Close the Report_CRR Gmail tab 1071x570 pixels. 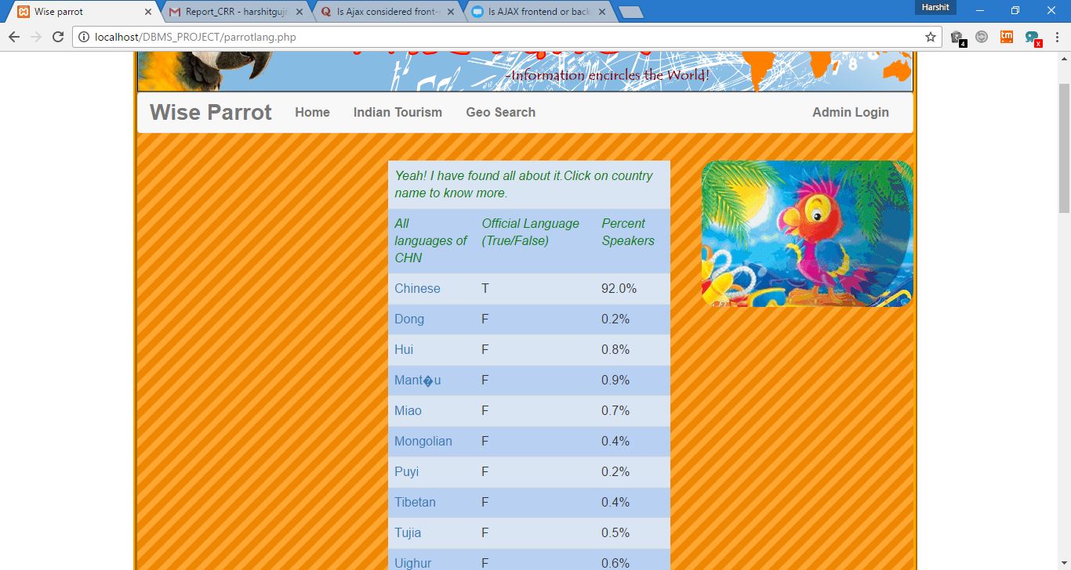(300, 12)
